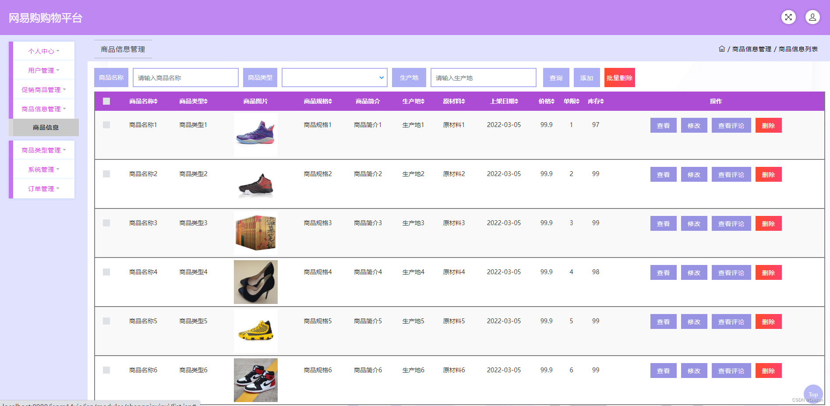Click the 商品类型4 cell
830x406 pixels.
[x=193, y=272]
